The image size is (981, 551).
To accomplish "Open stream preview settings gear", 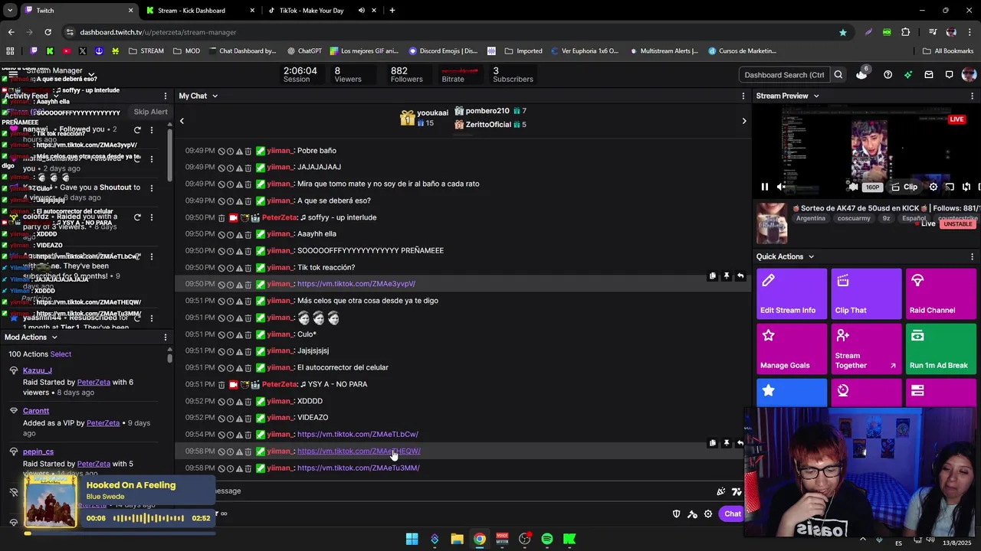I will click(933, 187).
